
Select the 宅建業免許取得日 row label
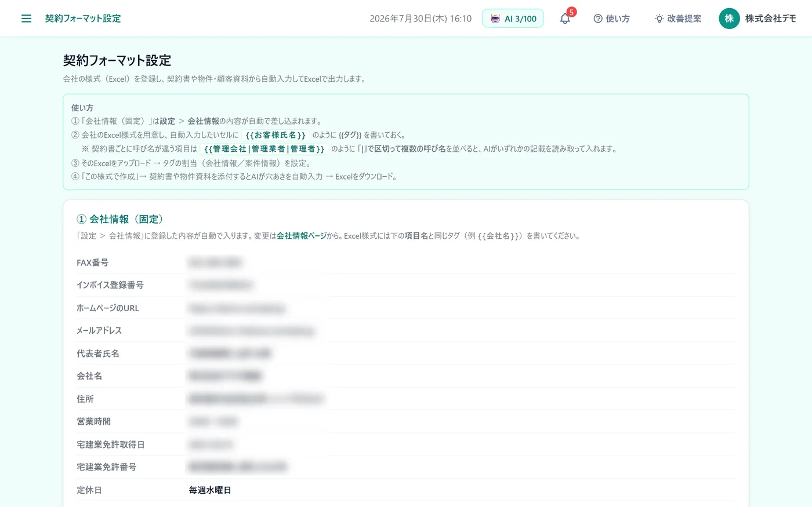click(x=111, y=444)
